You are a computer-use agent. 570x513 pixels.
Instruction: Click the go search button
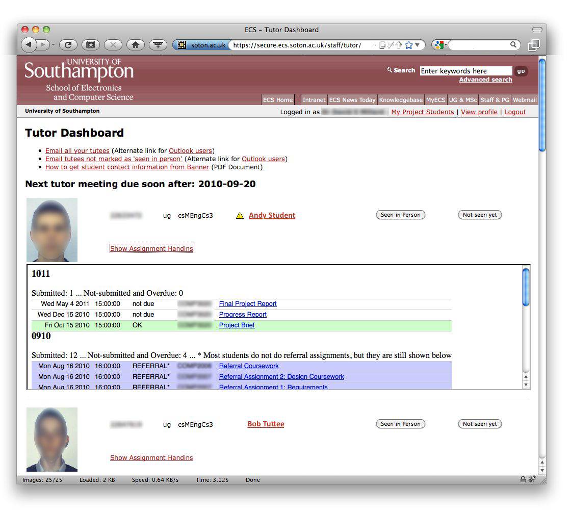pos(521,71)
